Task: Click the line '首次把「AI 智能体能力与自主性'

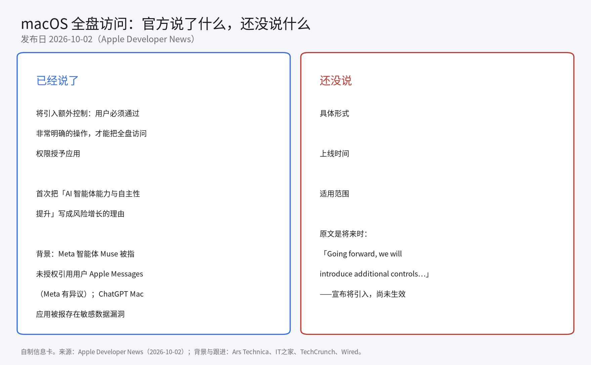Action: [88, 194]
